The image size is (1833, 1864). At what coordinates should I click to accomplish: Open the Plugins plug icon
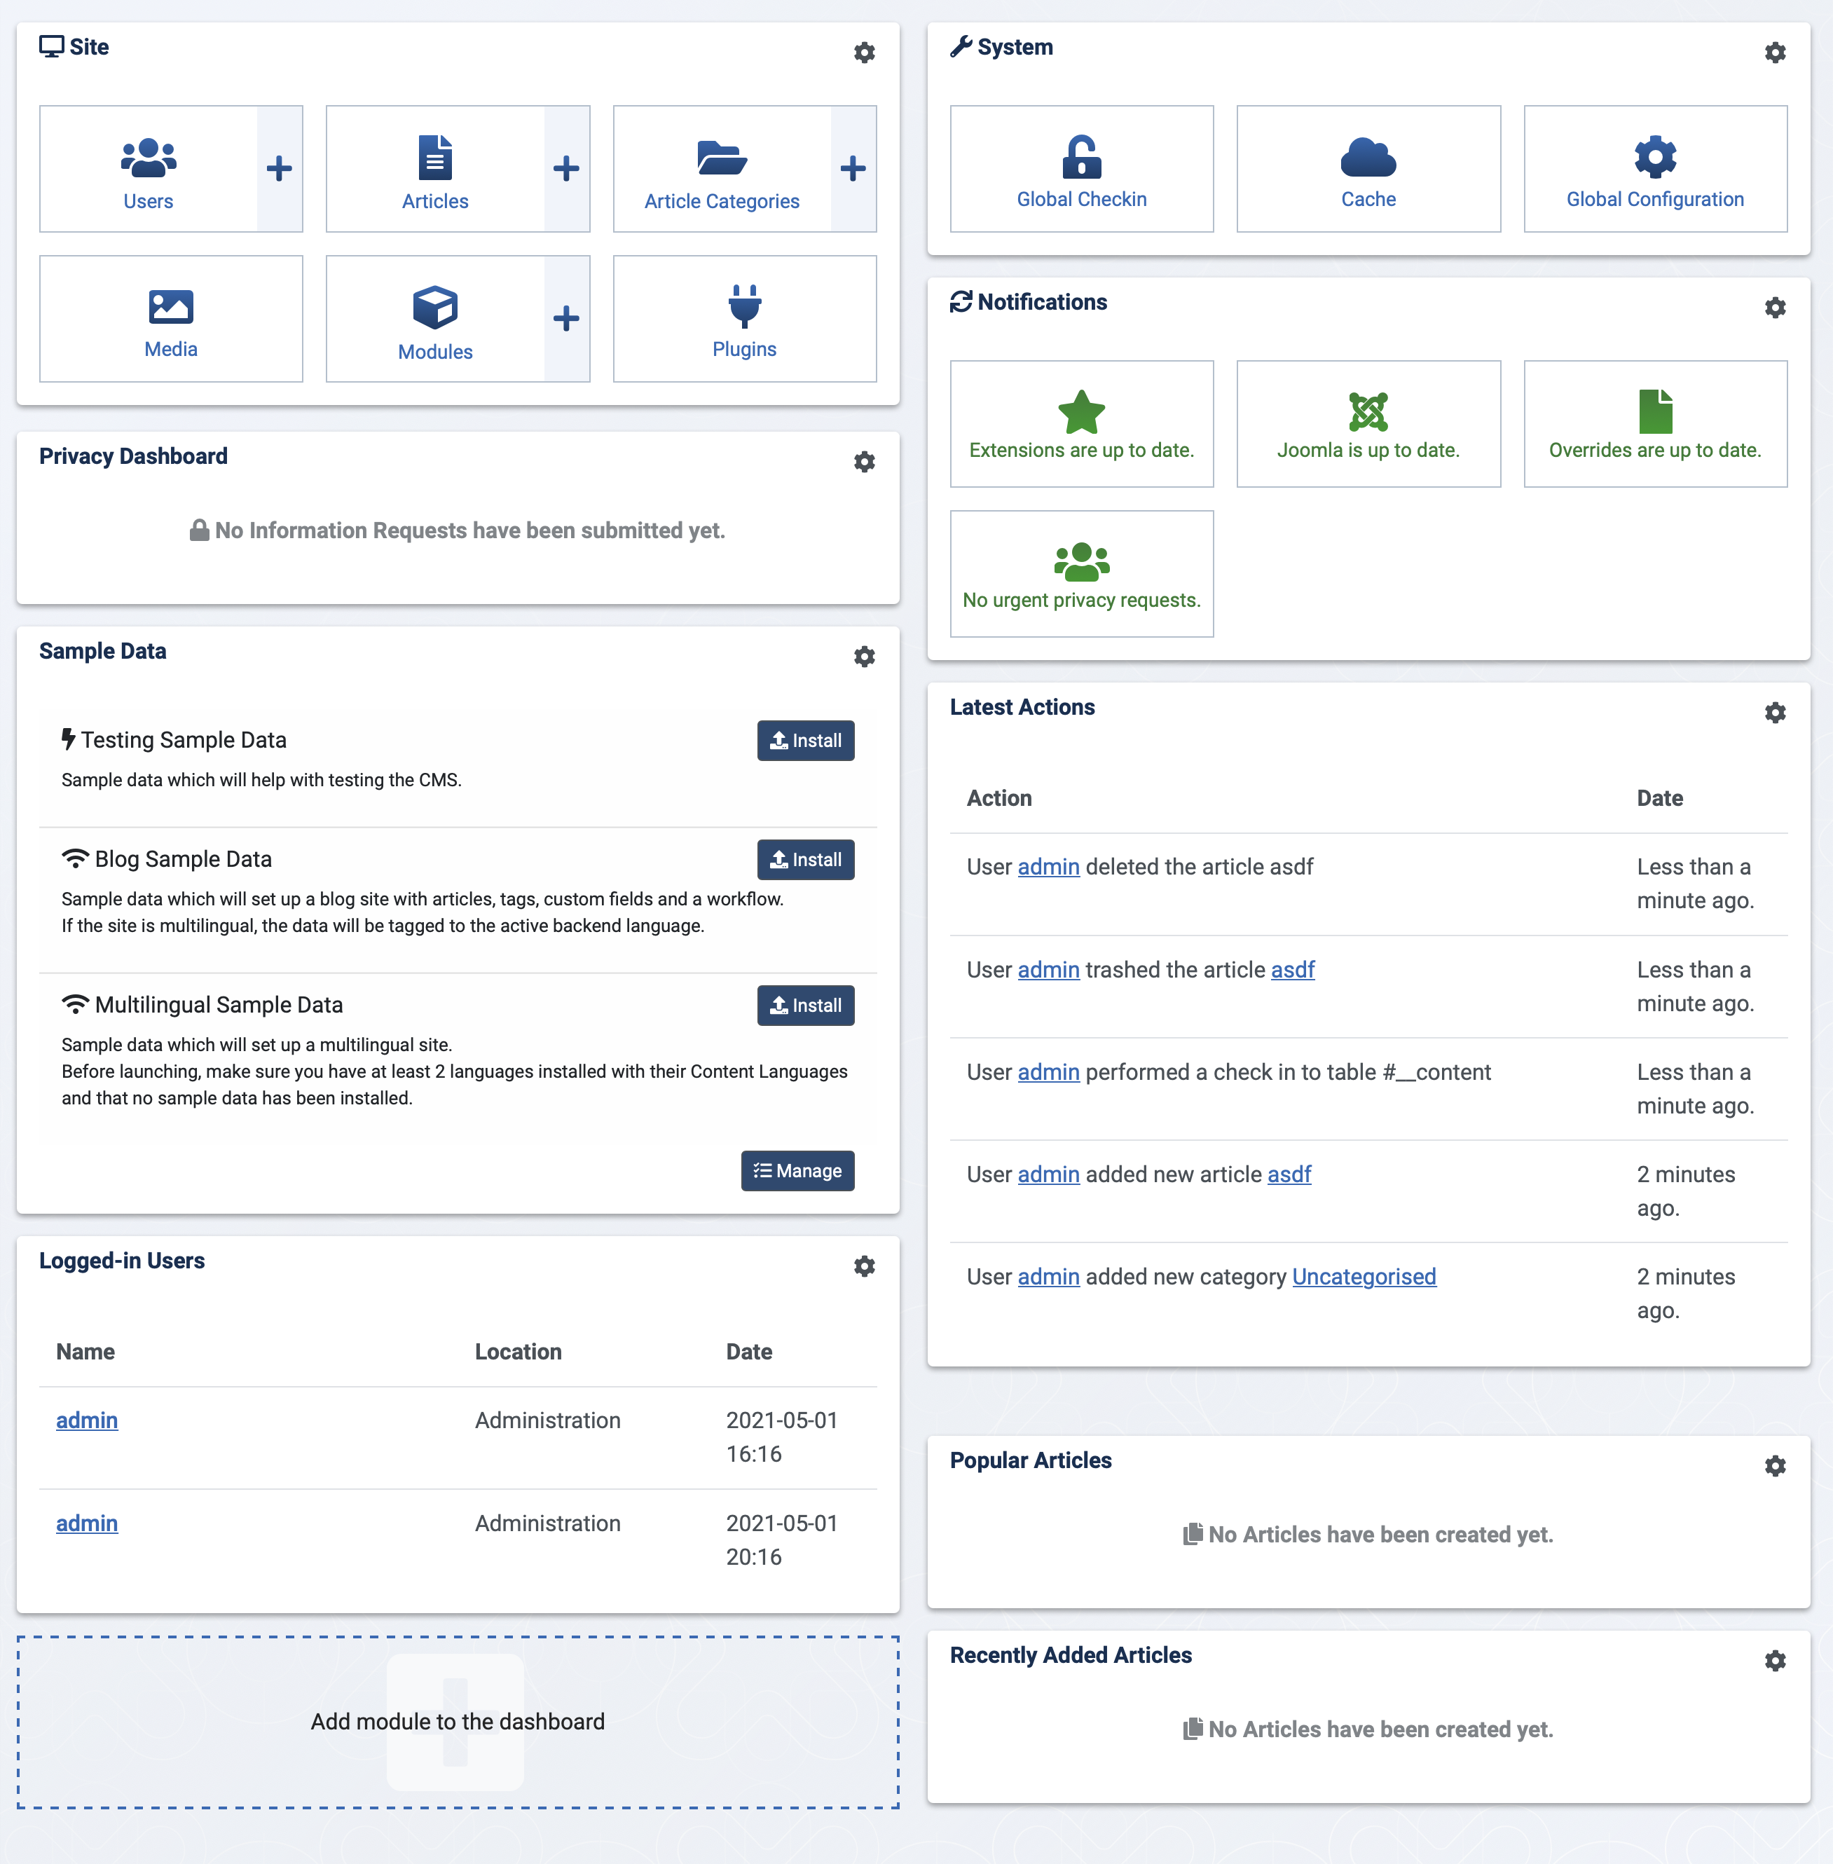pos(745,319)
